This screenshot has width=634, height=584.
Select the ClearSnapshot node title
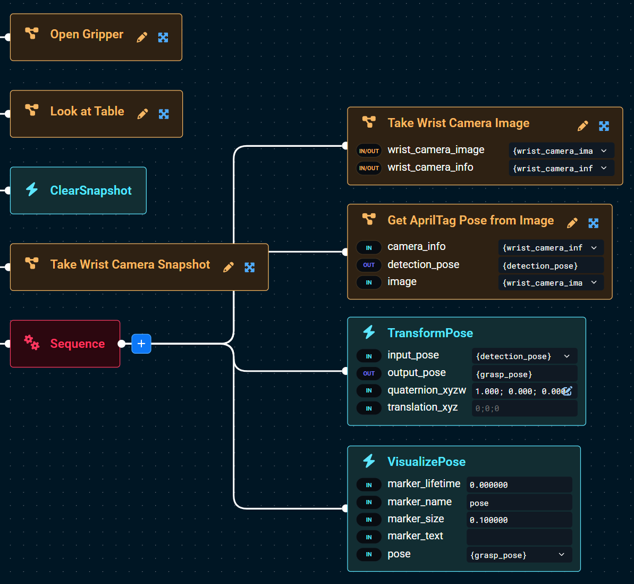91,190
